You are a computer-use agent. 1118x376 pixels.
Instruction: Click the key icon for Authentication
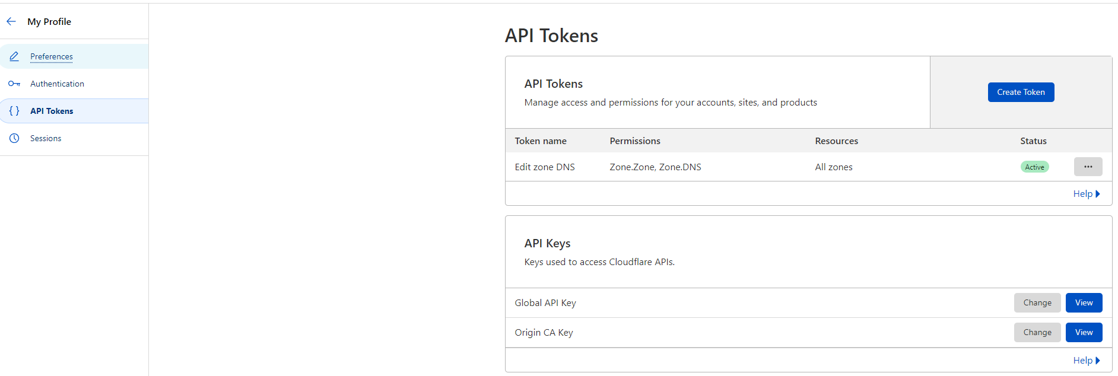point(14,84)
